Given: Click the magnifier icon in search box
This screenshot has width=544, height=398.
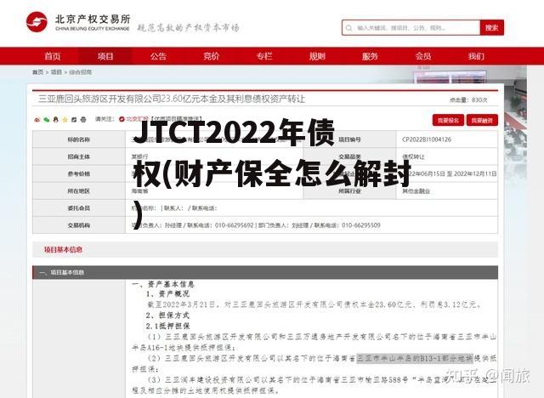Looking at the screenshot, I should tap(350, 28).
